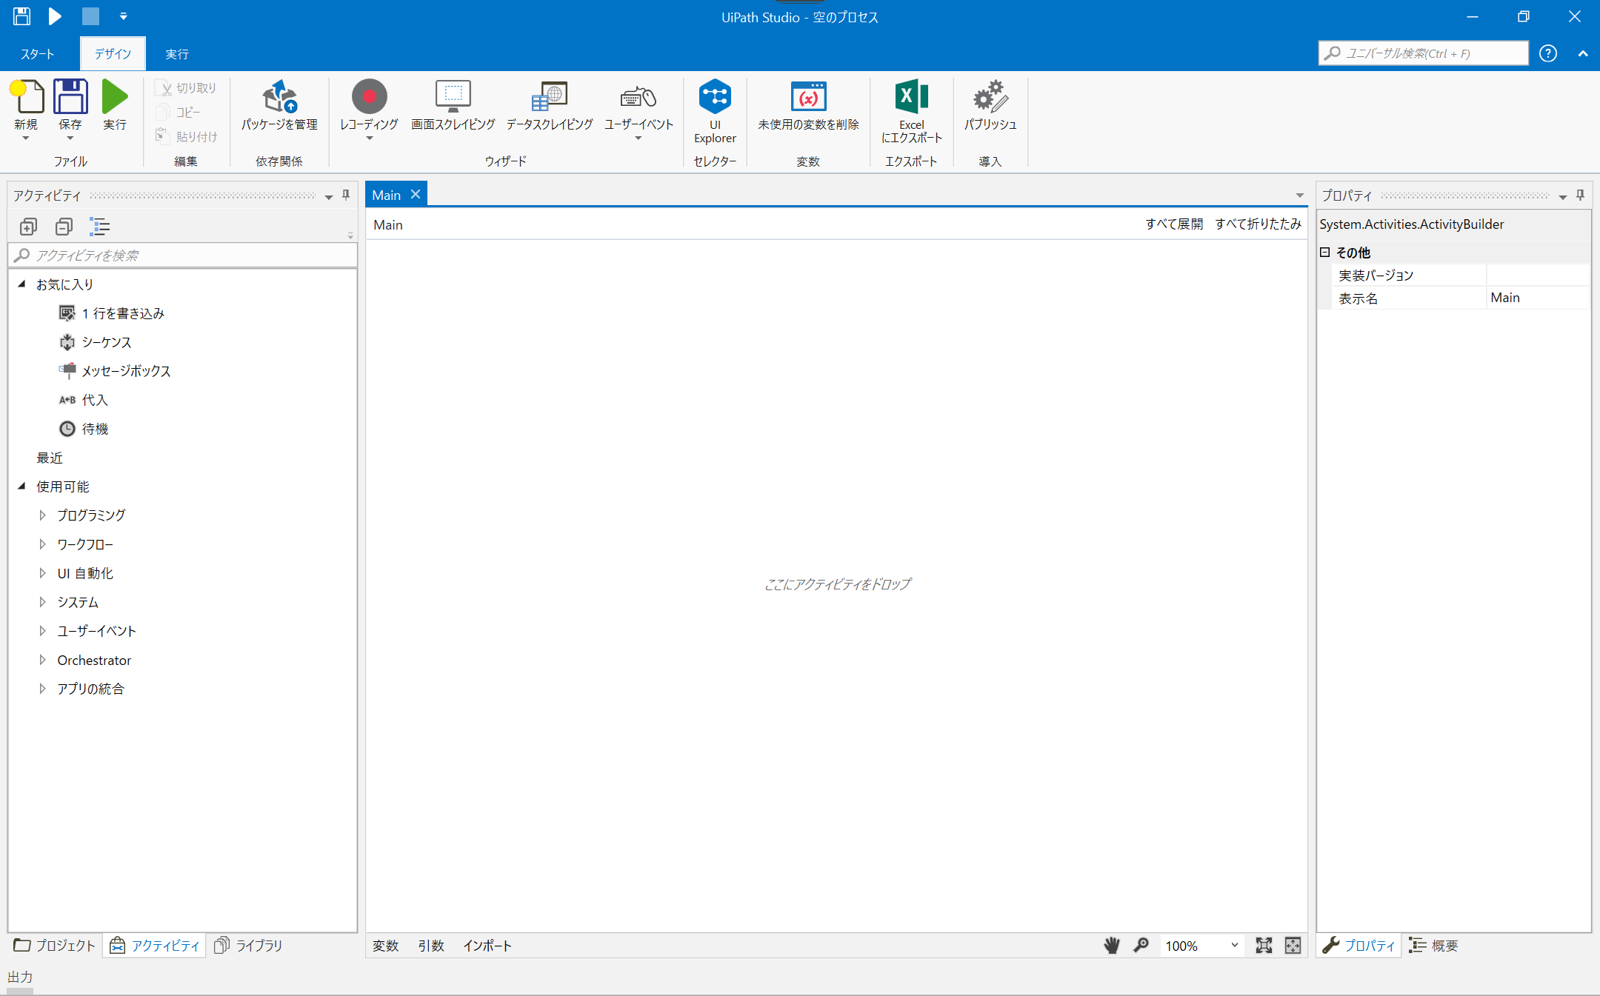Expand the UI 自動化 category
The image size is (1600, 996).
tap(42, 572)
